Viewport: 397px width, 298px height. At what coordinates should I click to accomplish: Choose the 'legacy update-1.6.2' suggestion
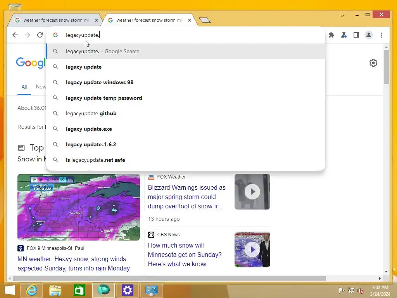(186, 144)
